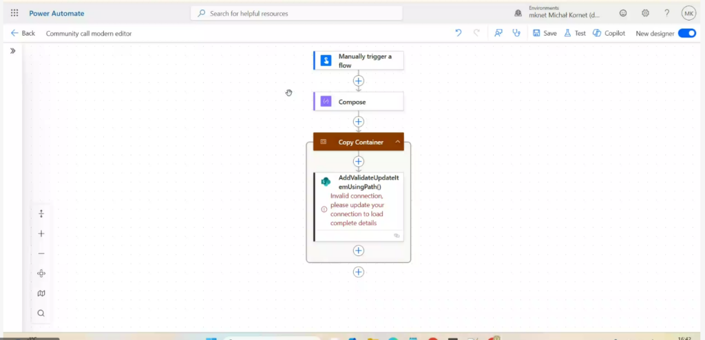
Task: Click the Invalid connection error message
Action: pos(357,210)
